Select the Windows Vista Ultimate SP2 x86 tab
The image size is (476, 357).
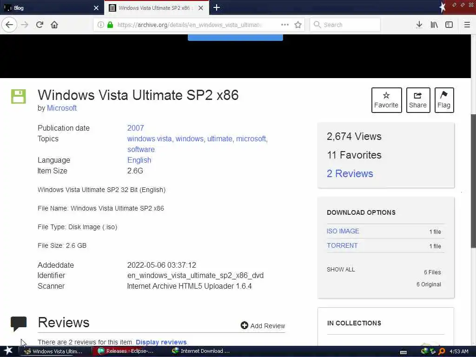coord(156,8)
